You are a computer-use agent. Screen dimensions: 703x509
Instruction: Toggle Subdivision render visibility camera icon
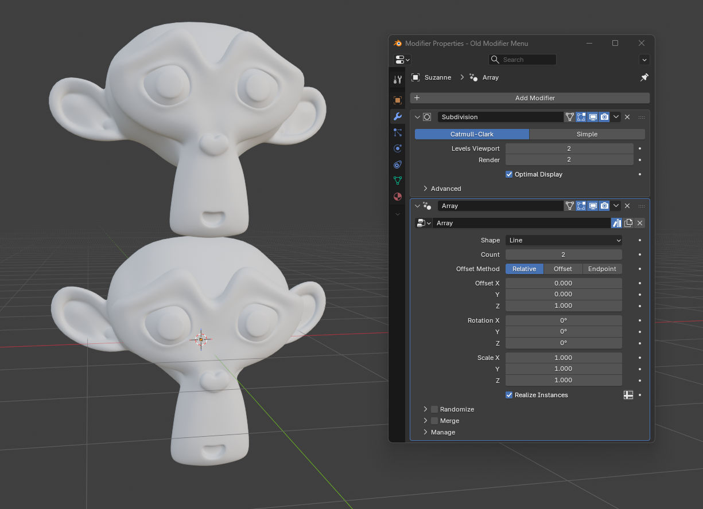point(604,117)
